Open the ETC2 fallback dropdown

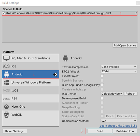pos(119,71)
